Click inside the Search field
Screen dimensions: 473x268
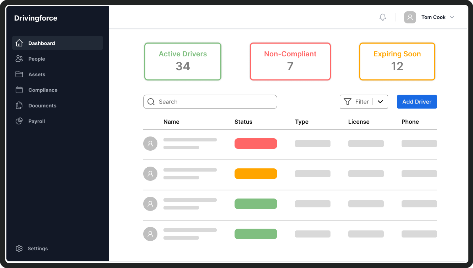210,102
